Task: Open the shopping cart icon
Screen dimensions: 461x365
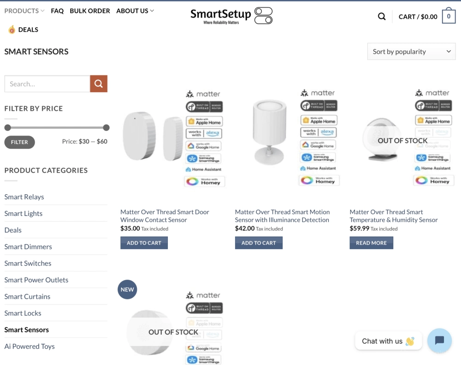Action: (448, 16)
